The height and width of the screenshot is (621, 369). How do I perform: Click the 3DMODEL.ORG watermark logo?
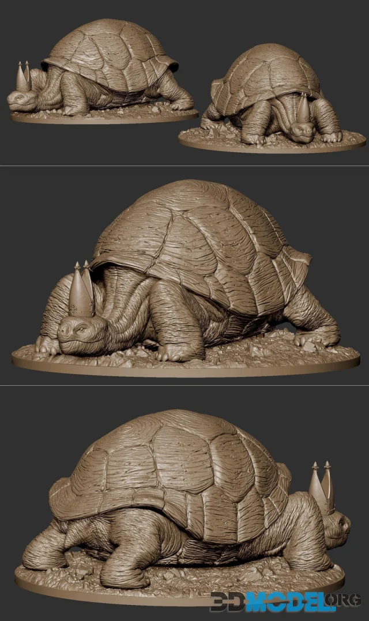point(288,601)
